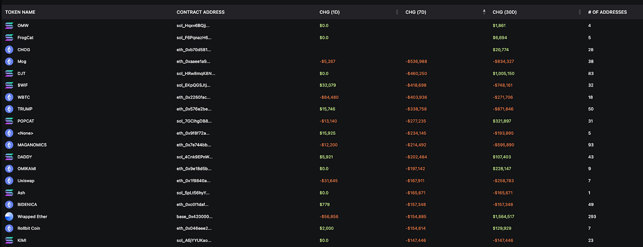Click 1D change value -$84,480
The width and height of the screenshot is (643, 247).
(x=329, y=97)
